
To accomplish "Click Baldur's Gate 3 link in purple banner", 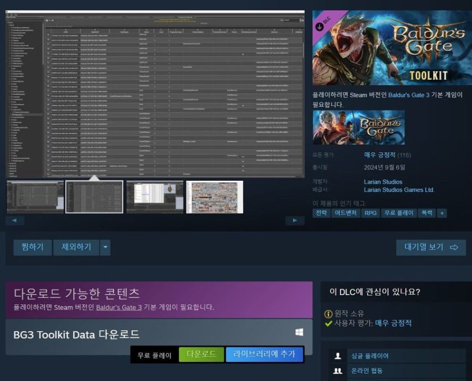I will point(119,307).
